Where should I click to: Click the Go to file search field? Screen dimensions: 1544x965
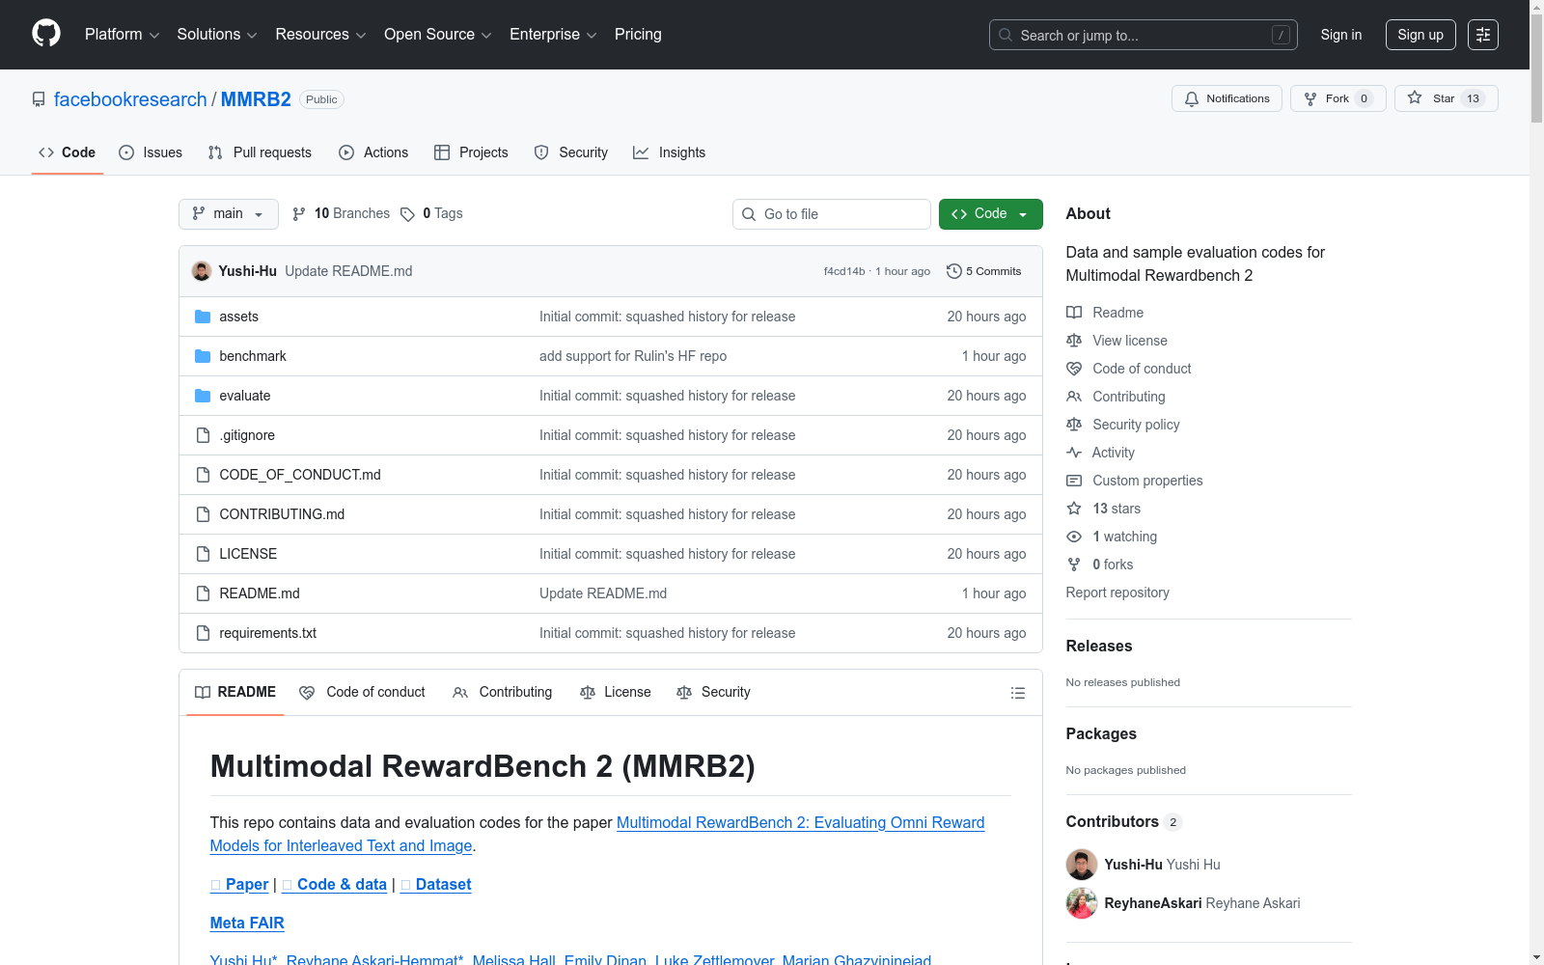pos(832,214)
